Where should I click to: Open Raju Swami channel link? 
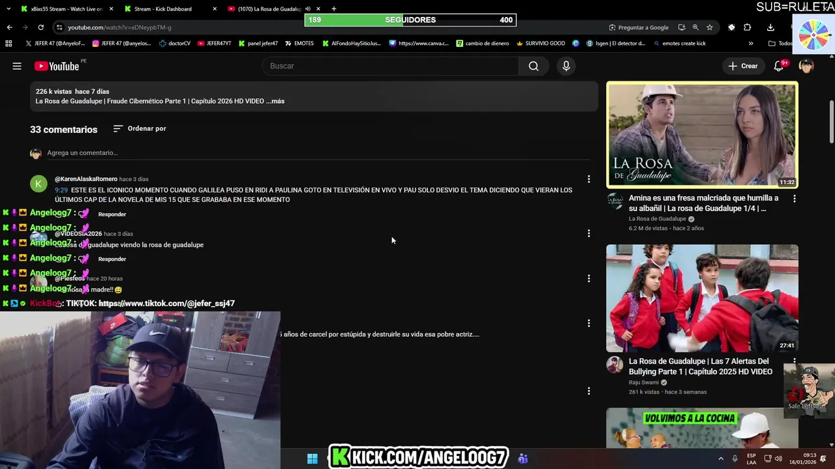644,382
